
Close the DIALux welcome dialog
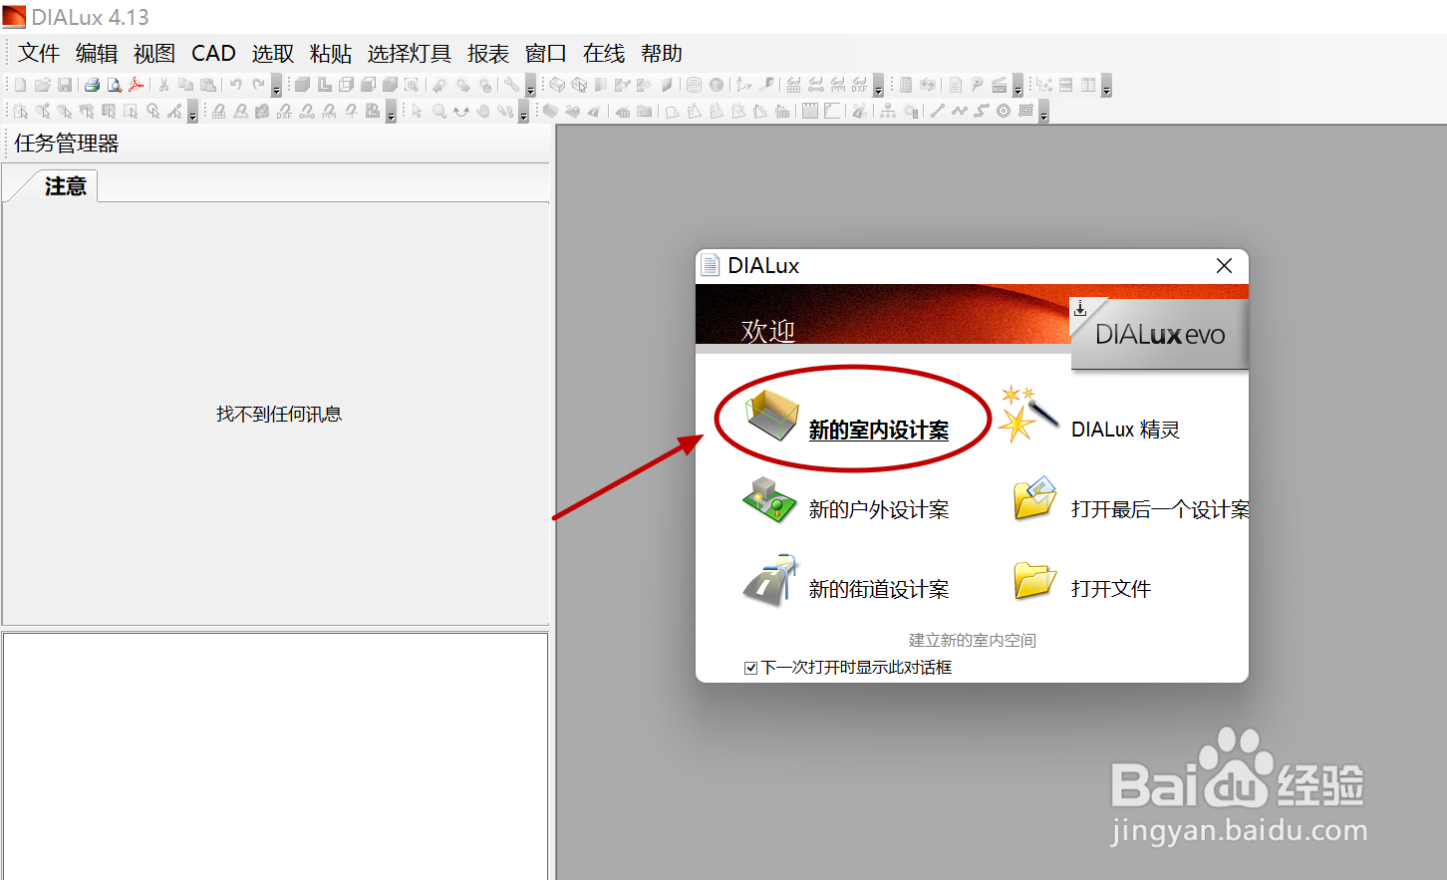coord(1224,265)
